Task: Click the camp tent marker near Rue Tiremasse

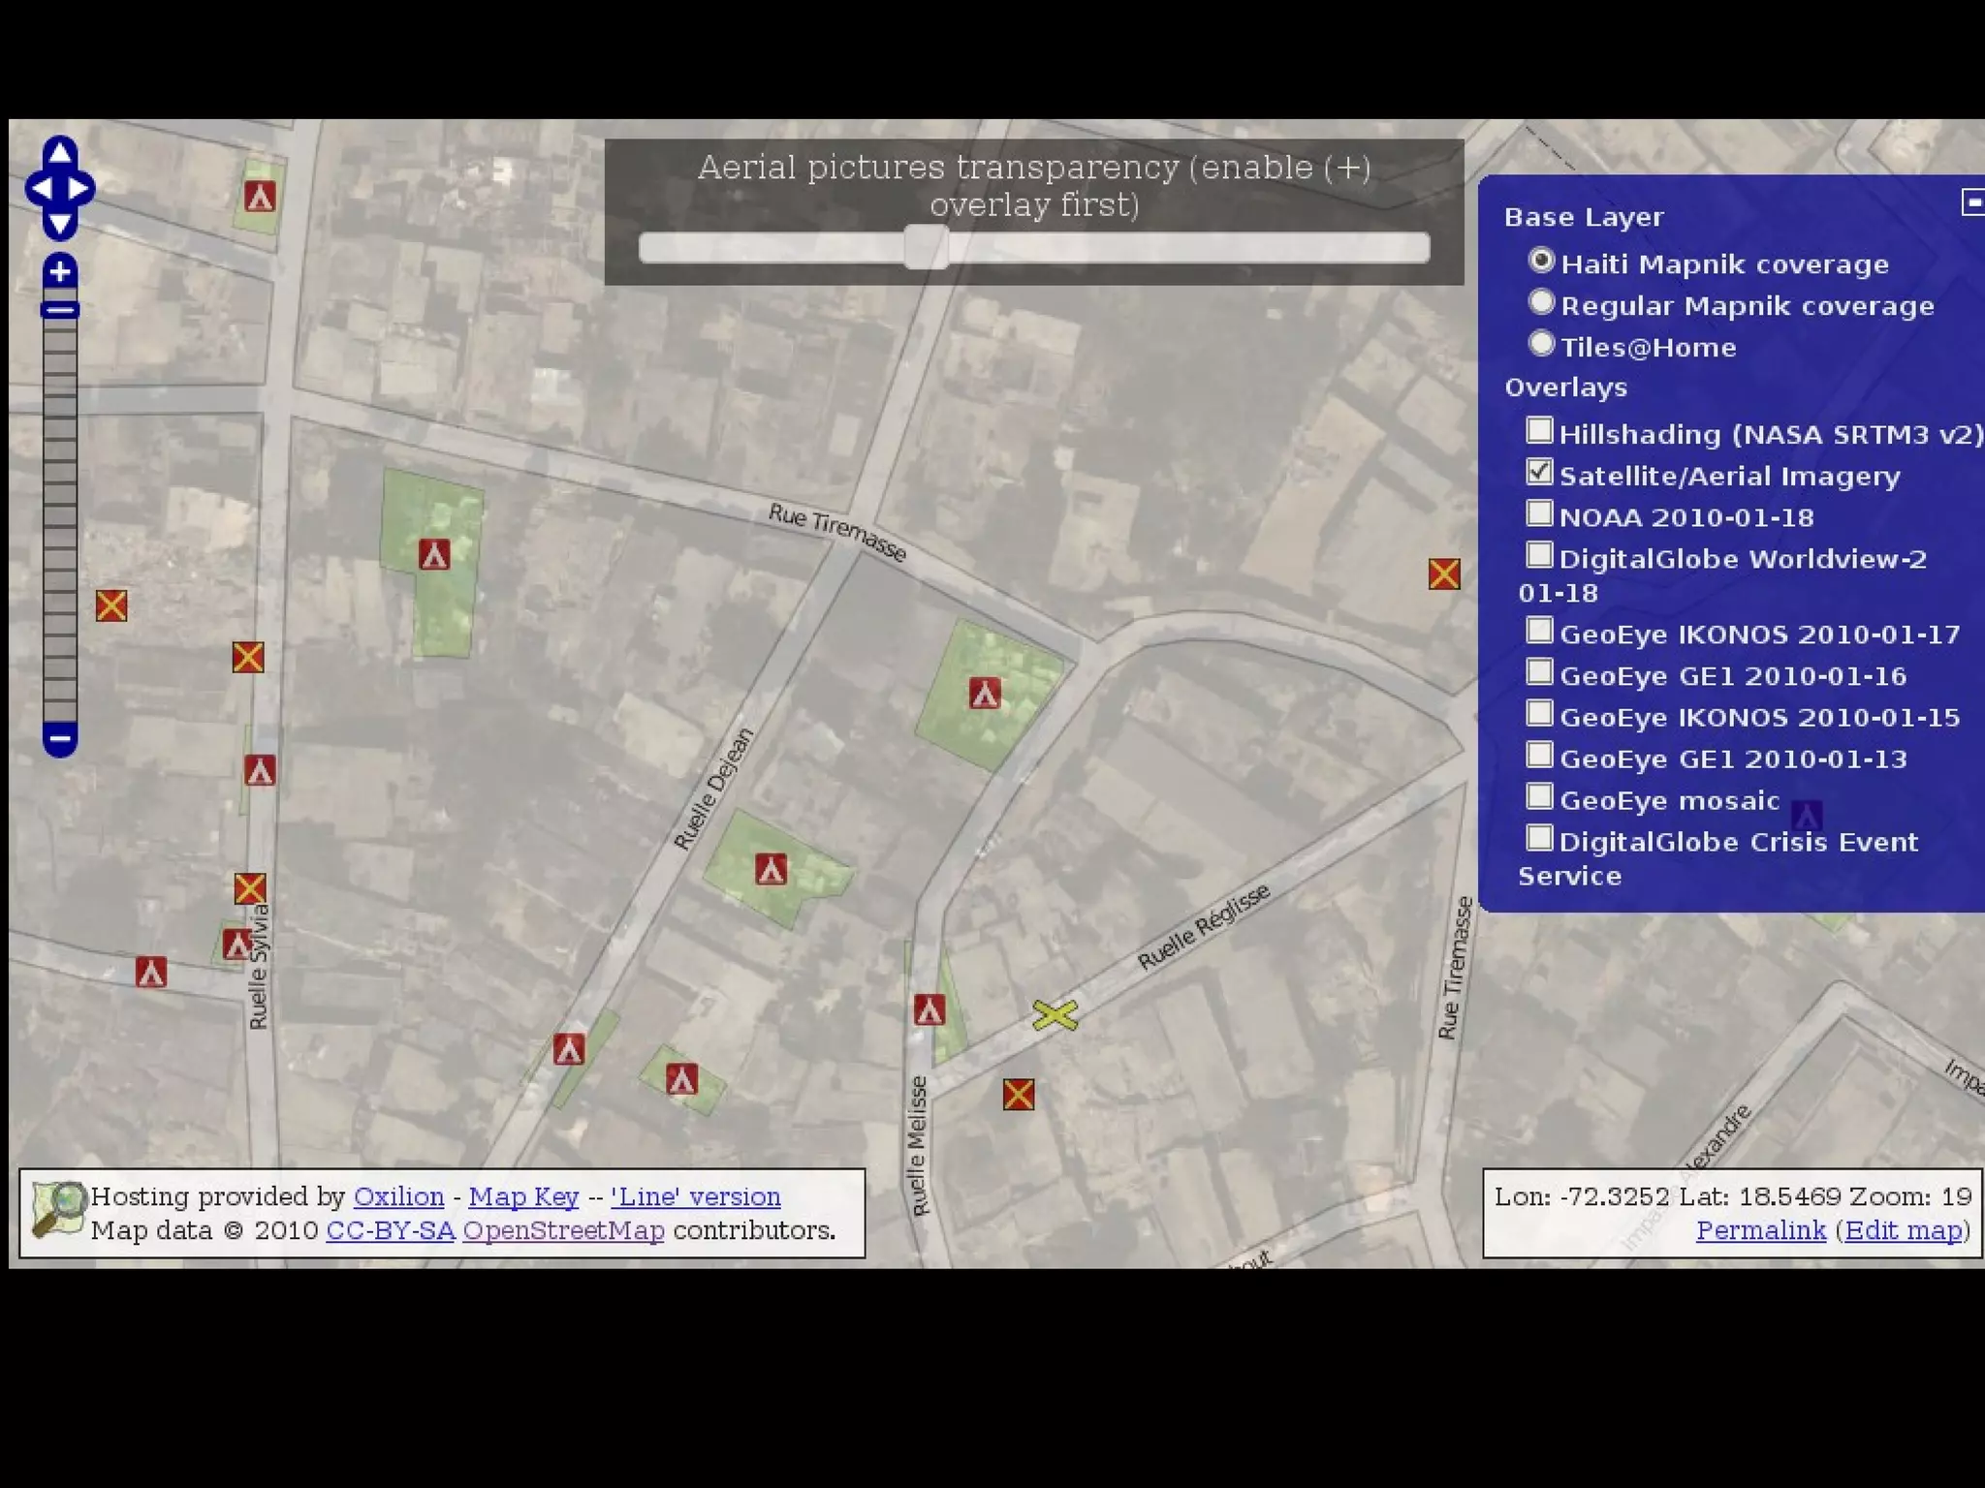Action: pyautogui.click(x=985, y=694)
